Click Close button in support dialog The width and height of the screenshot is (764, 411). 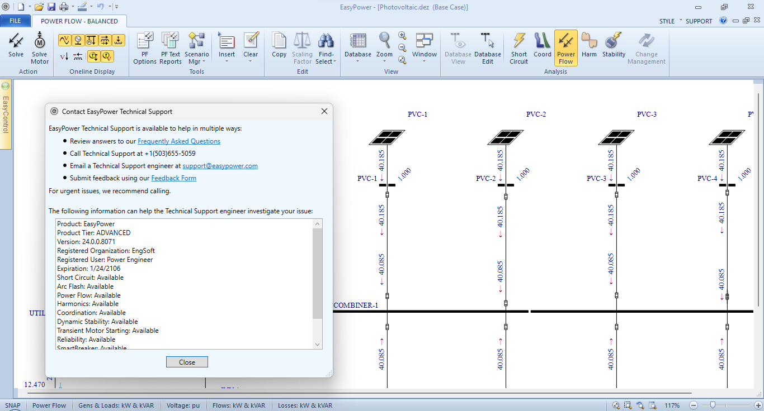[187, 362]
